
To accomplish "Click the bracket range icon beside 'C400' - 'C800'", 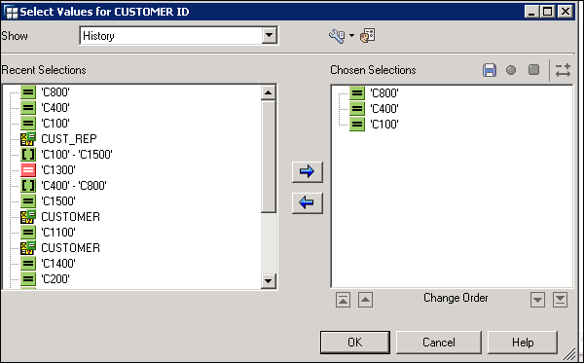I will 28,186.
